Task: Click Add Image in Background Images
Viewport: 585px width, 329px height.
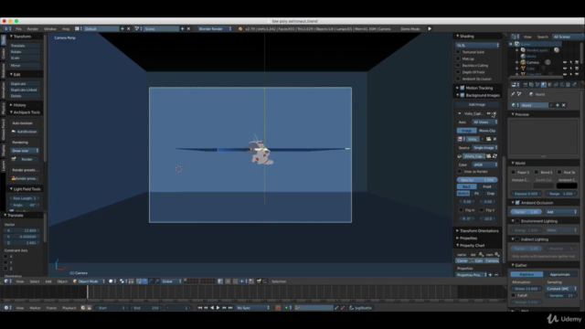Action: pyautogui.click(x=477, y=104)
